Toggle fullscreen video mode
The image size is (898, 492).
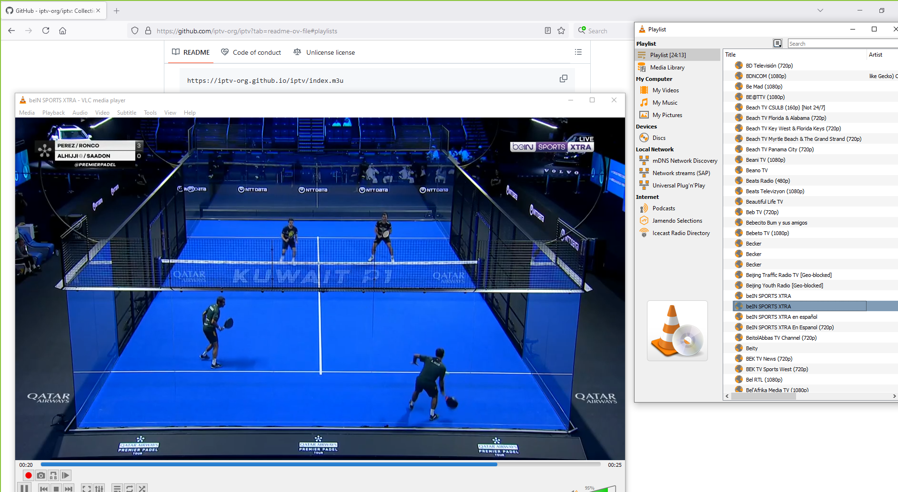click(87, 488)
